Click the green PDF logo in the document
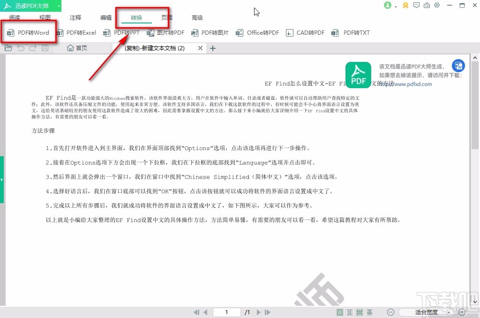480x318 pixels. point(358,75)
